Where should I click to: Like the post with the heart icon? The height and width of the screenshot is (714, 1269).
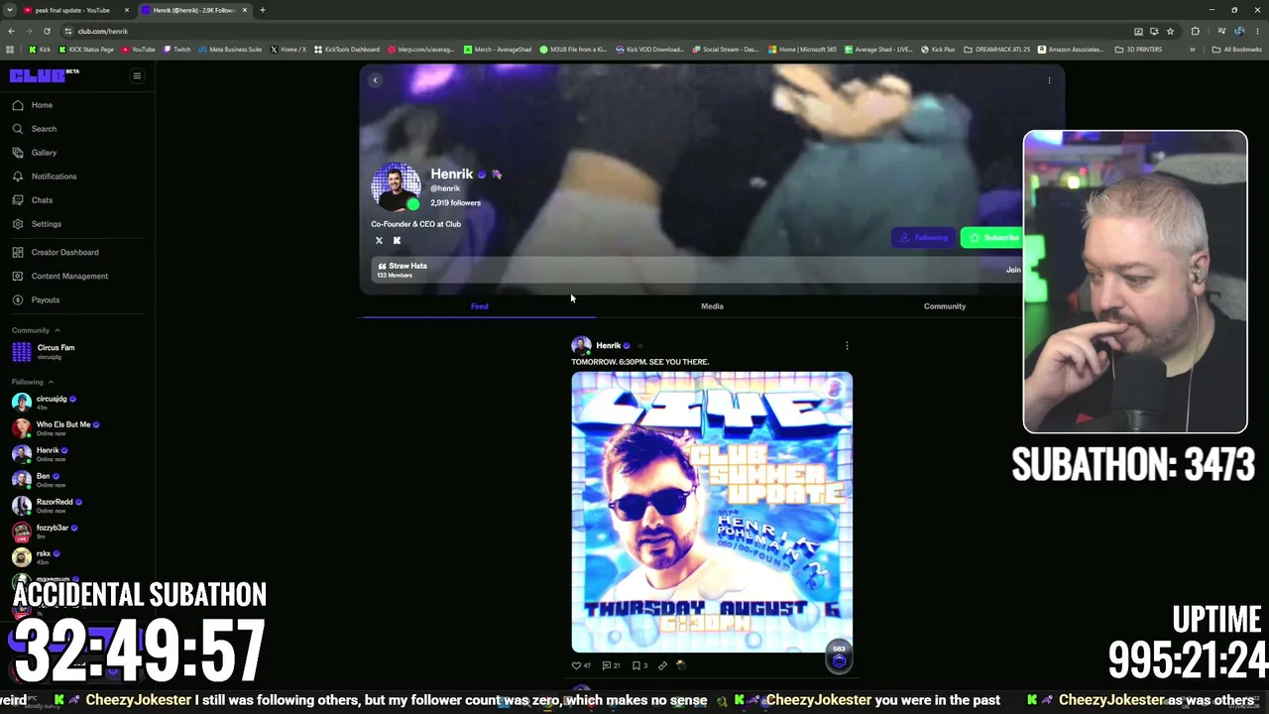577,665
